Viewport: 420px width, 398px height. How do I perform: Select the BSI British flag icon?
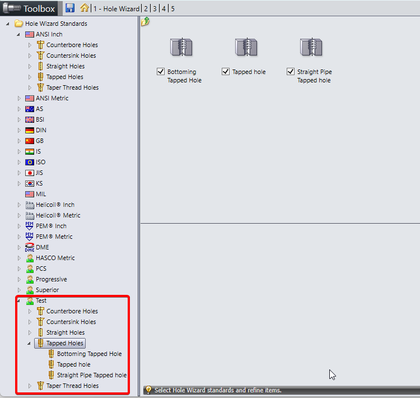[x=30, y=119]
